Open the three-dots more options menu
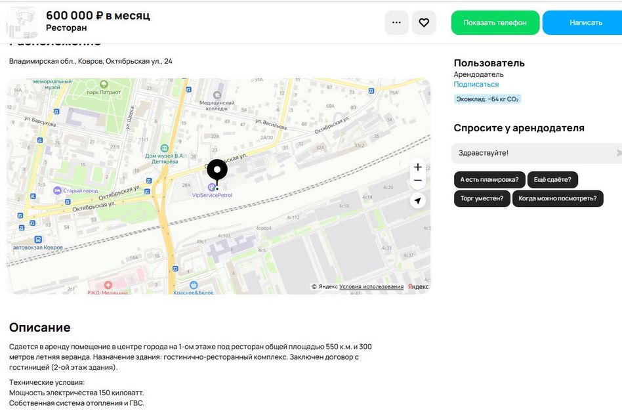The height and width of the screenshot is (415, 622). 396,22
